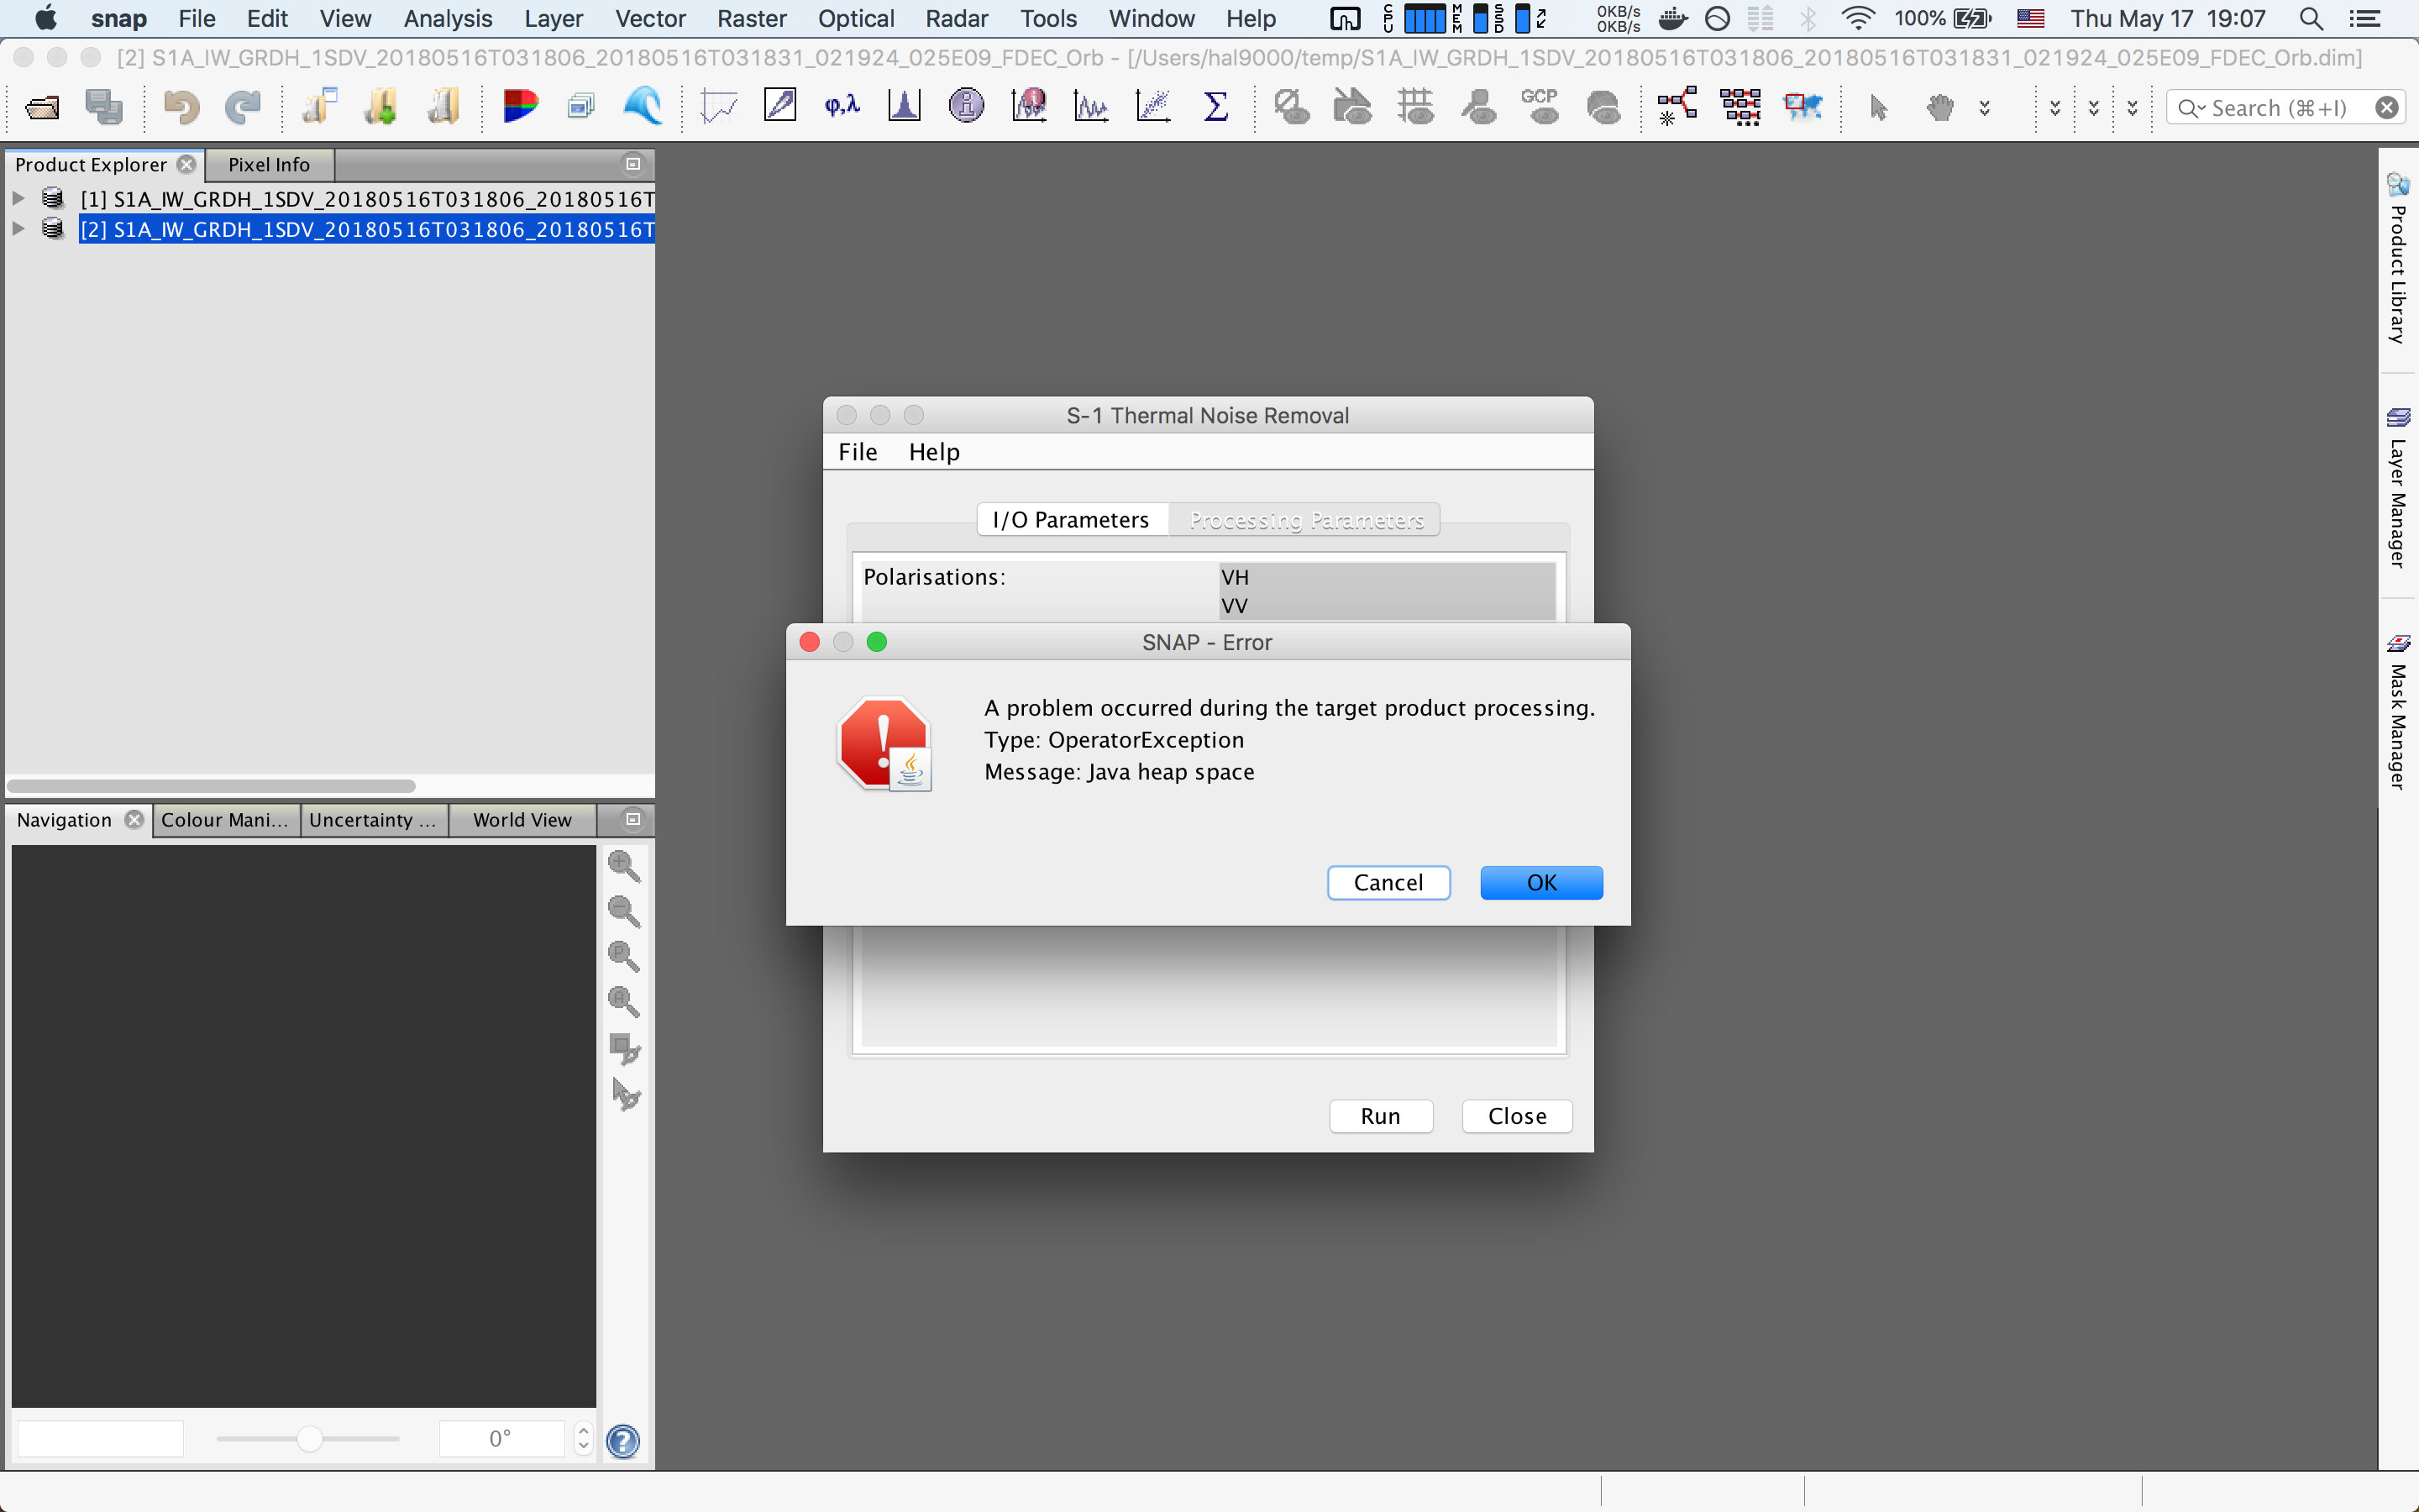Open File menu in Thermal Noise dialog
This screenshot has width=2419, height=1512.
point(858,452)
